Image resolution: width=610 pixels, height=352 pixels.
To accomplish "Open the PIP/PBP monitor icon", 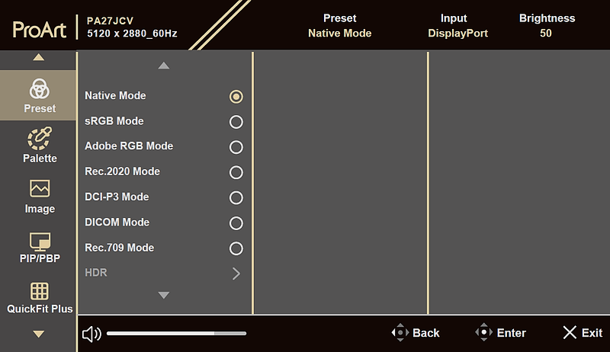I will pos(40,241).
